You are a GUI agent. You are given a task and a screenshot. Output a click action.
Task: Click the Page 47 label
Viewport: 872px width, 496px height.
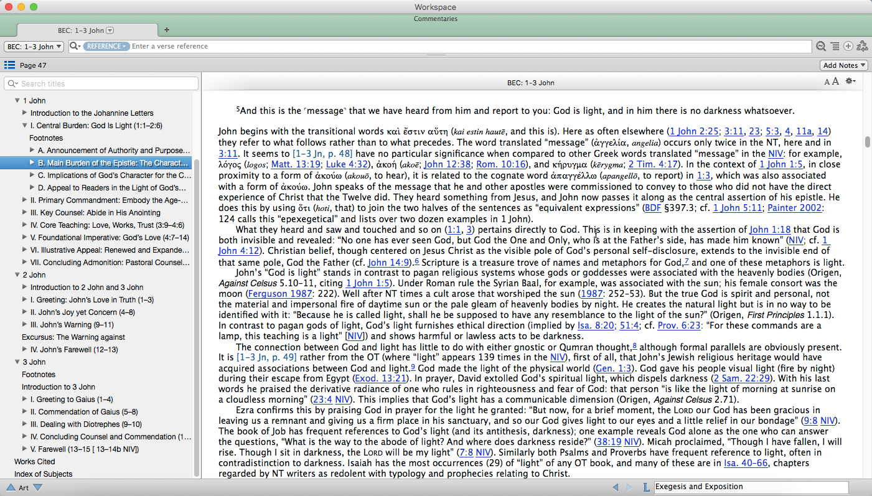tap(33, 65)
